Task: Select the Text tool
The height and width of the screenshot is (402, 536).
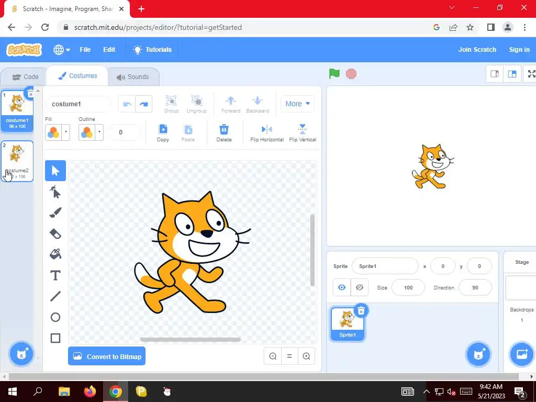Action: (x=55, y=275)
